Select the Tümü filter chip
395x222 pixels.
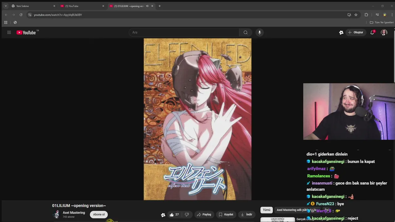(267, 210)
